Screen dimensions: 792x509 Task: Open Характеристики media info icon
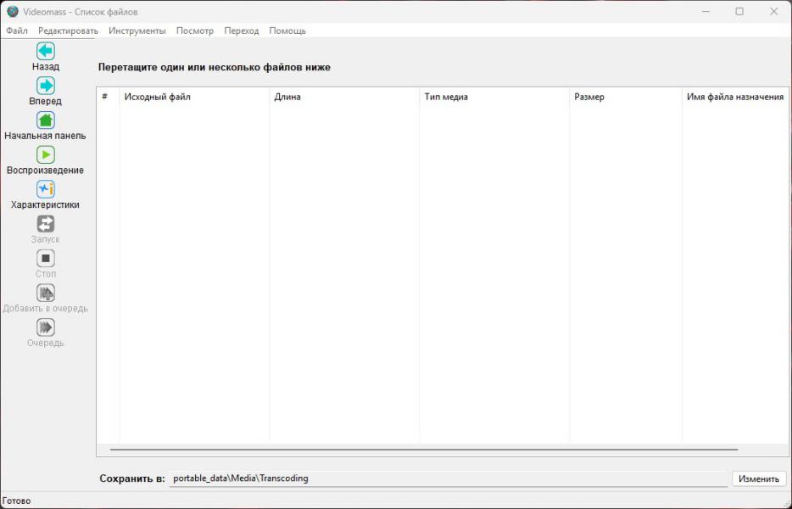(46, 189)
